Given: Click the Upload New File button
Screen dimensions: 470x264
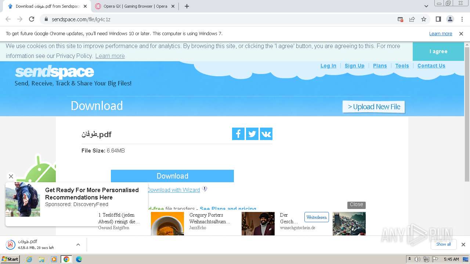Looking at the screenshot, I should pyautogui.click(x=373, y=107).
